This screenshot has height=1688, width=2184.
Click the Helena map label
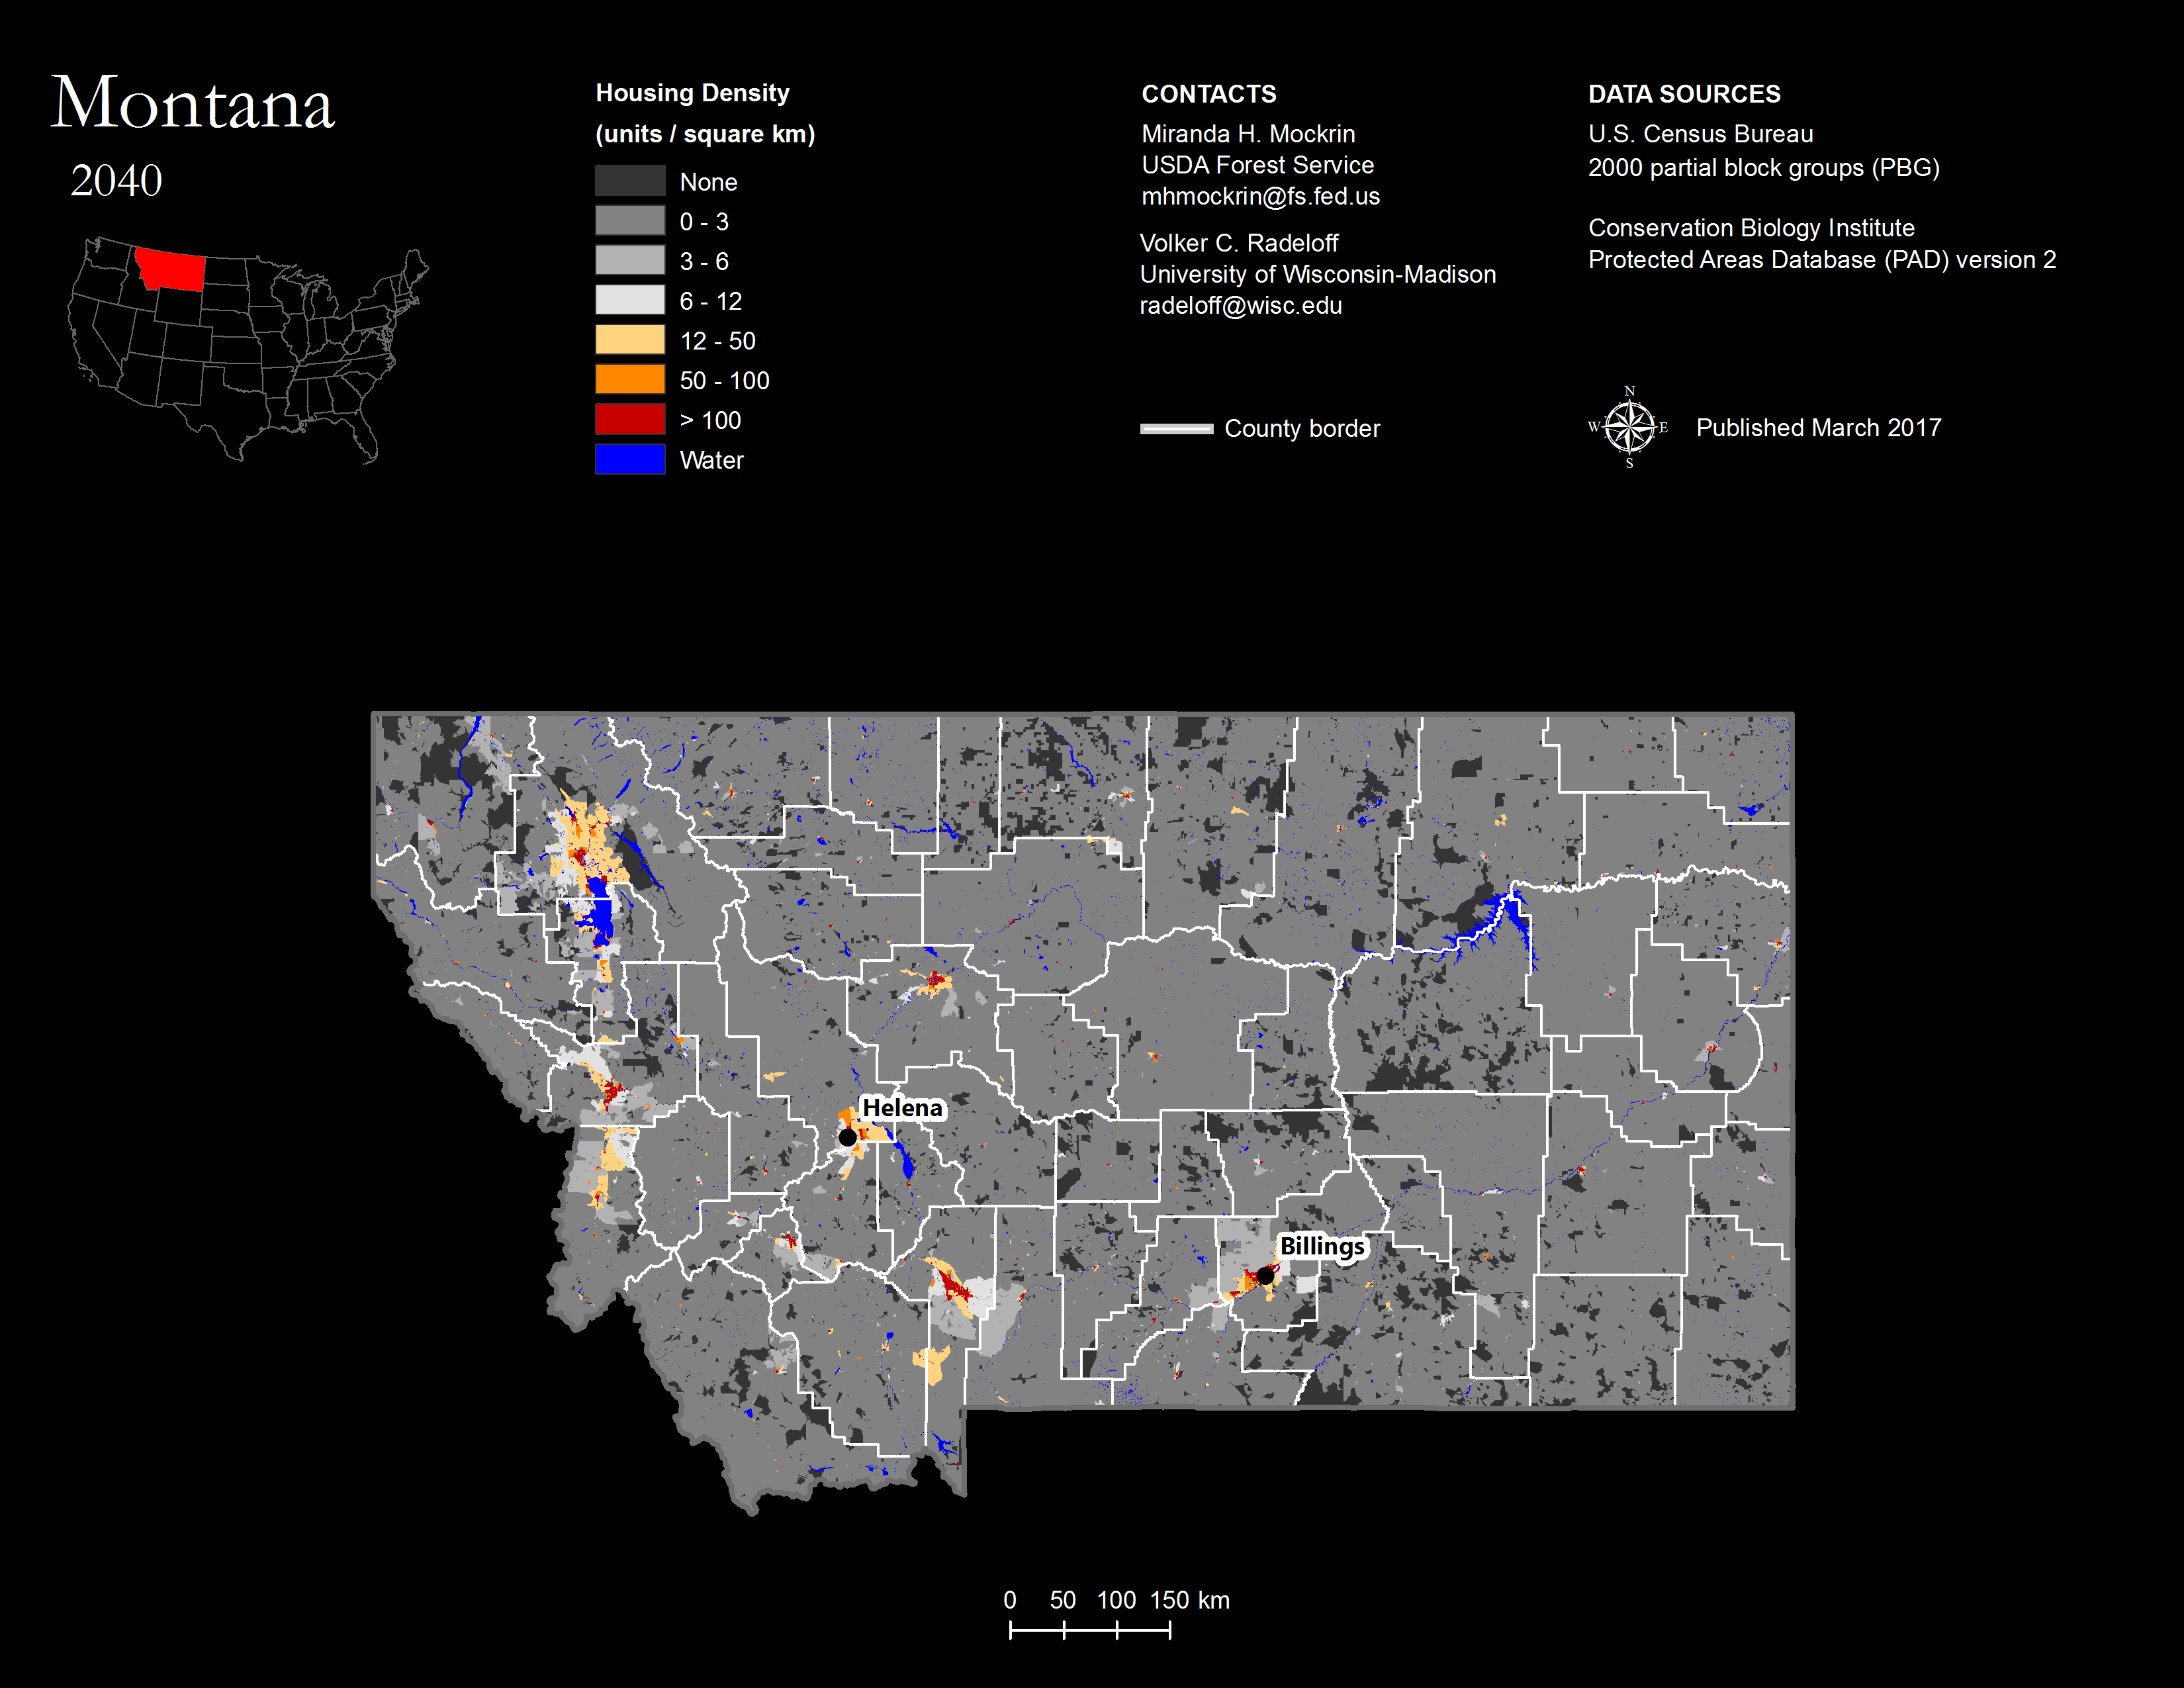click(902, 1108)
